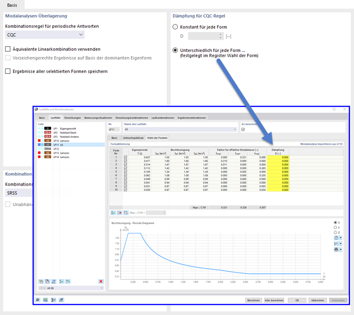Click the colored figure settings icon in the footer
Screen dimensions: 354x315
click(x=53, y=300)
